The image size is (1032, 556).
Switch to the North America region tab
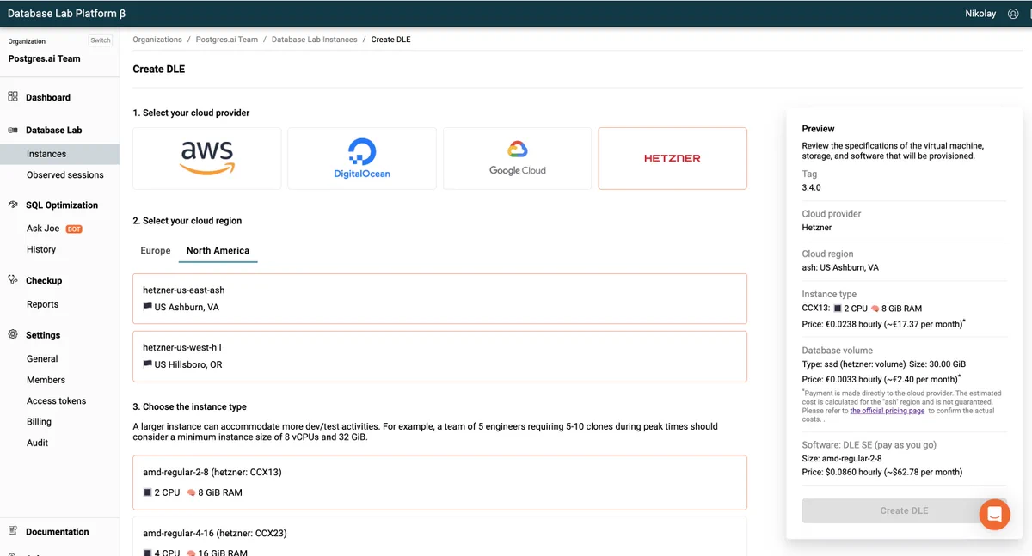[x=218, y=251]
